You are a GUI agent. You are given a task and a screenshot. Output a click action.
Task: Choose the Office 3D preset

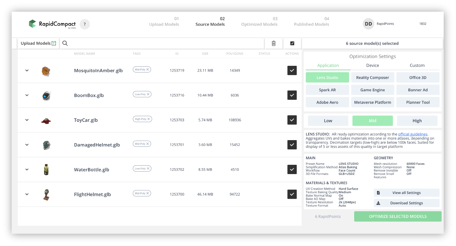click(x=418, y=77)
